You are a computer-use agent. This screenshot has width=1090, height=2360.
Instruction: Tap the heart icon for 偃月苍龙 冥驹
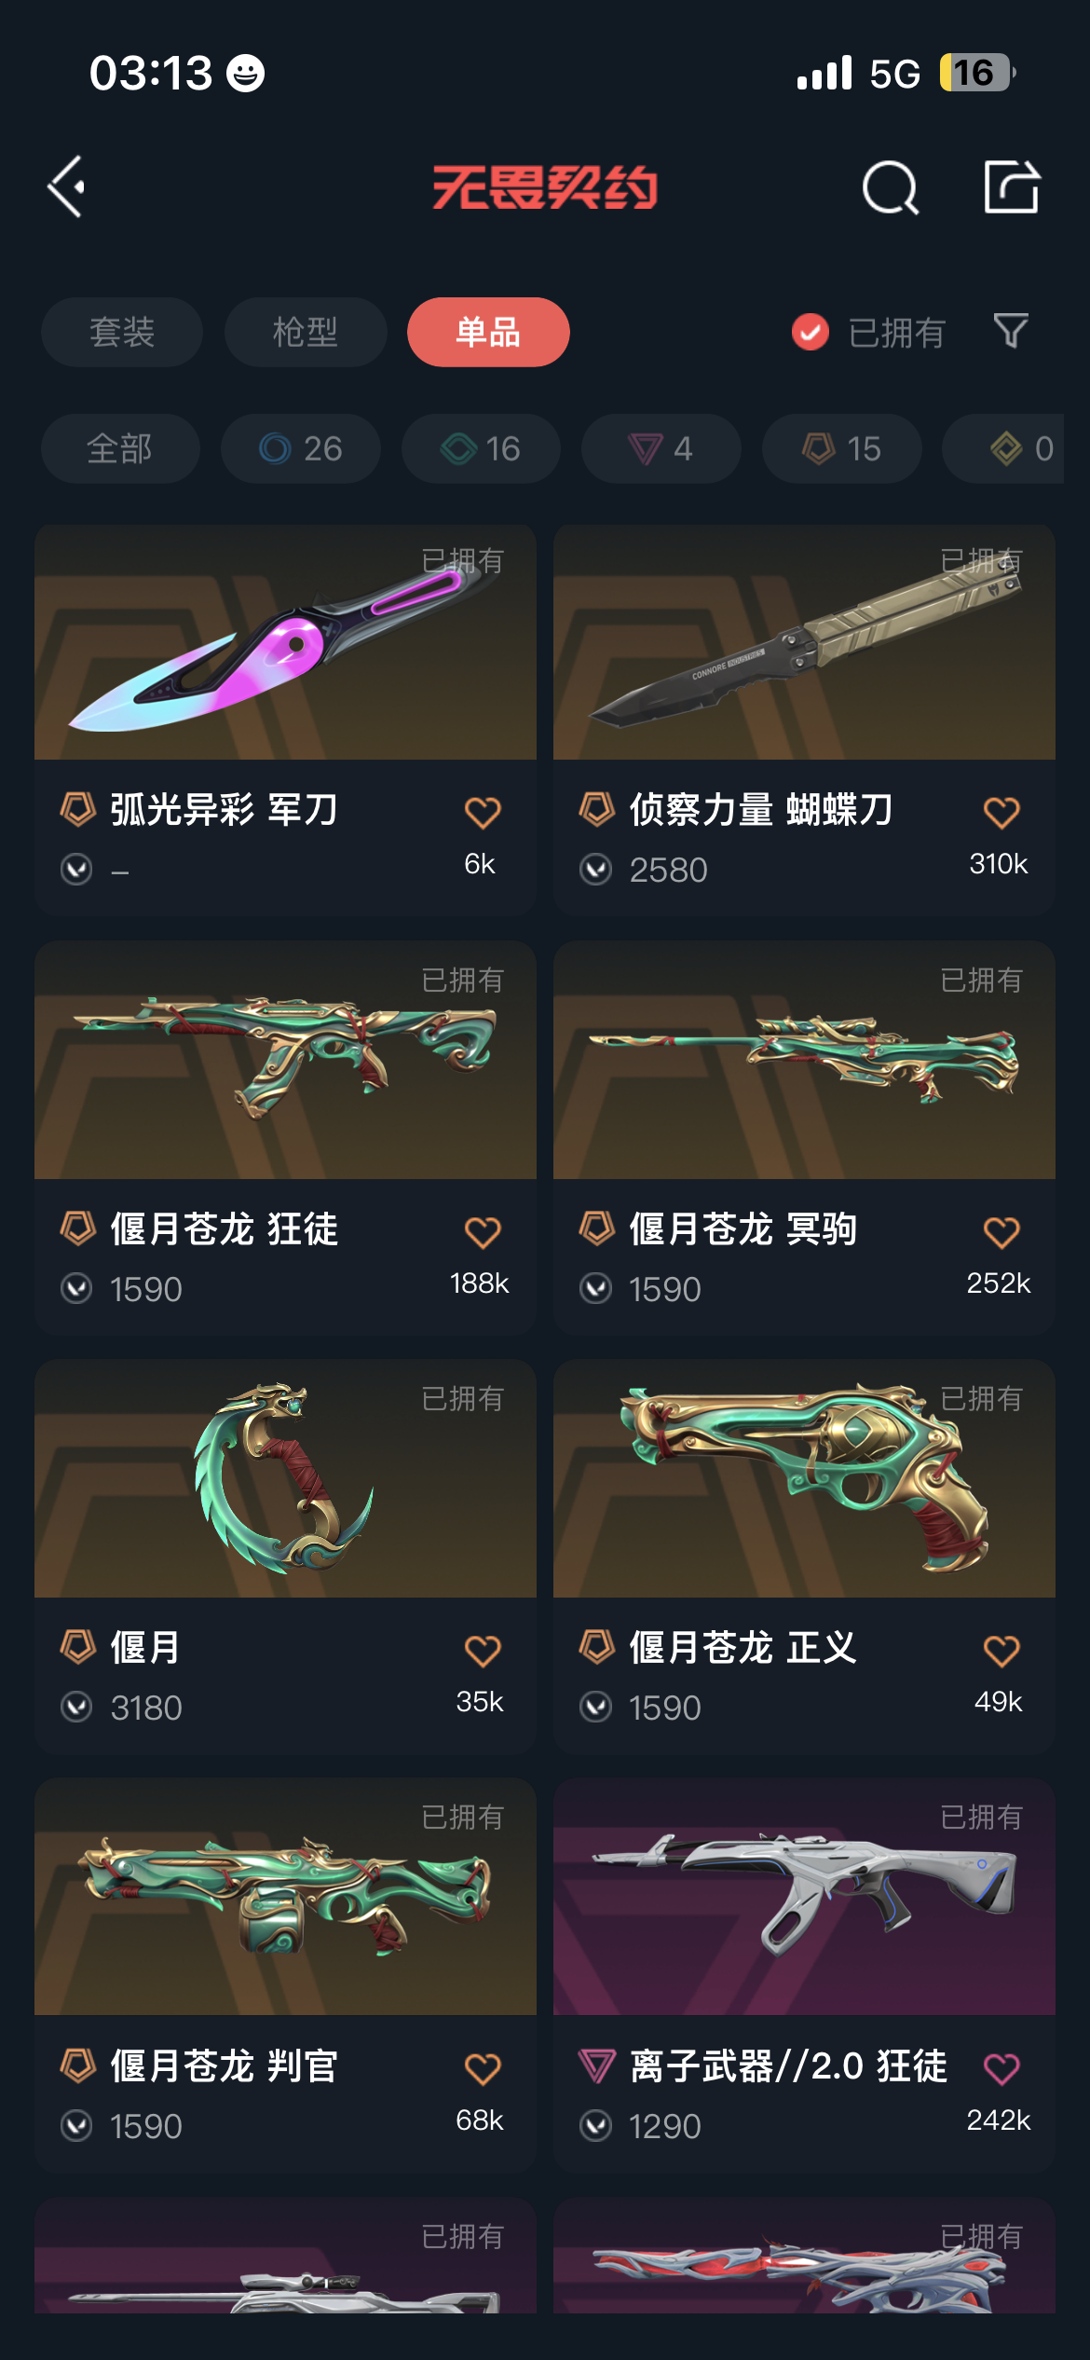click(x=1001, y=1231)
